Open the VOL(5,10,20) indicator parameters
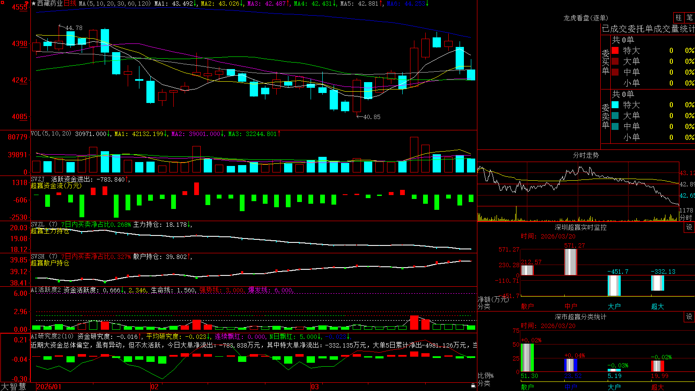Viewport: 695px width, 391px height. click(x=51, y=134)
